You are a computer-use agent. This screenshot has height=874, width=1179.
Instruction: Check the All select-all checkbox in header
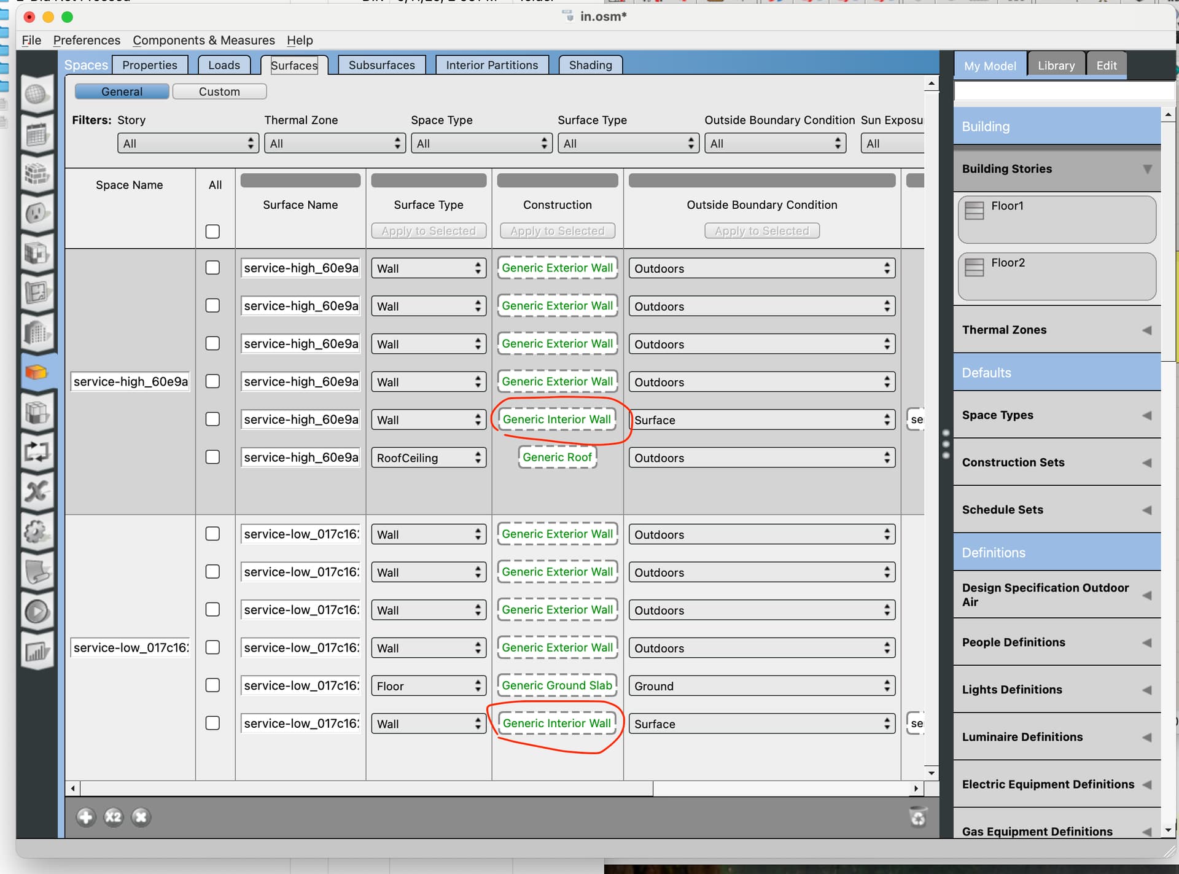[x=212, y=232]
